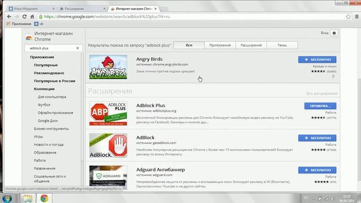Select the Темы filter tab

click(282, 45)
